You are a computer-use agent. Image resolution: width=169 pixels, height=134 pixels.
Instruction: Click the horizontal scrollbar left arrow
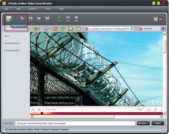pyautogui.click(x=31, y=116)
